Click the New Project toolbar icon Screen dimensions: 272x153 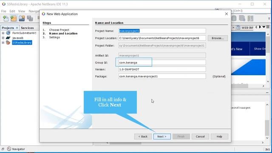[x=14, y=18]
